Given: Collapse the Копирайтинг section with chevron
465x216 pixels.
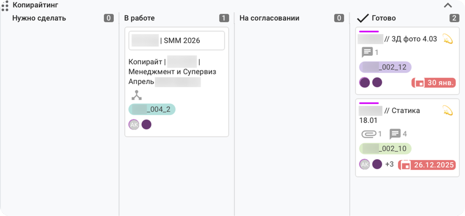Looking at the screenshot, I should click(x=448, y=5).
